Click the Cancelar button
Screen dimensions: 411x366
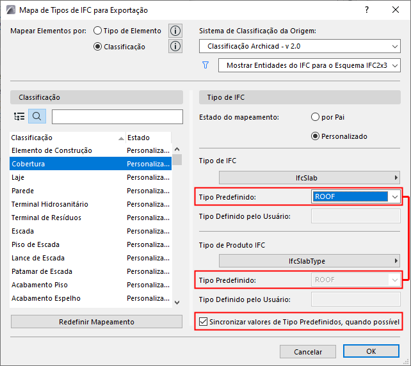[308, 351]
